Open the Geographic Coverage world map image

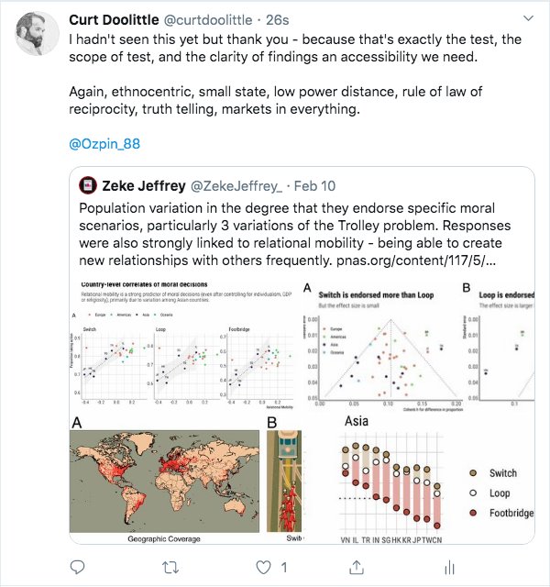[166, 482]
